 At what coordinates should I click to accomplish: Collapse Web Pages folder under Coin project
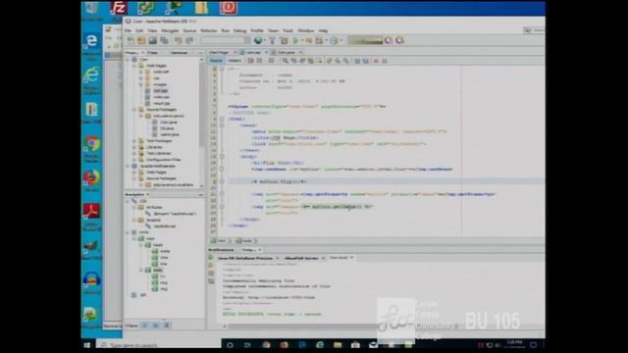(134, 66)
